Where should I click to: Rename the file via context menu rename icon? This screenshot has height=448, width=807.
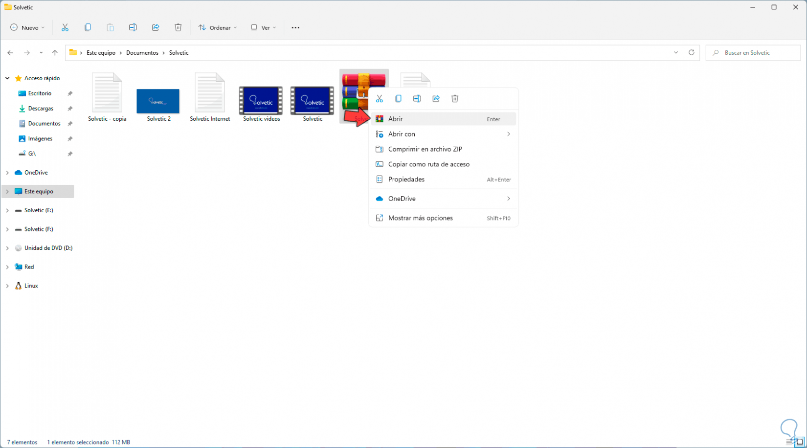point(417,99)
